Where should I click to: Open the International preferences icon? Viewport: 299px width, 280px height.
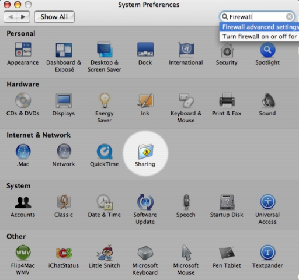point(186,50)
